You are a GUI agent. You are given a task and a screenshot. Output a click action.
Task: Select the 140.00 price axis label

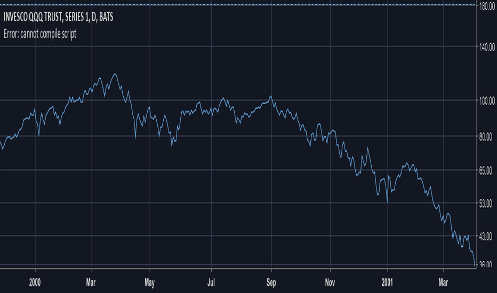click(487, 47)
